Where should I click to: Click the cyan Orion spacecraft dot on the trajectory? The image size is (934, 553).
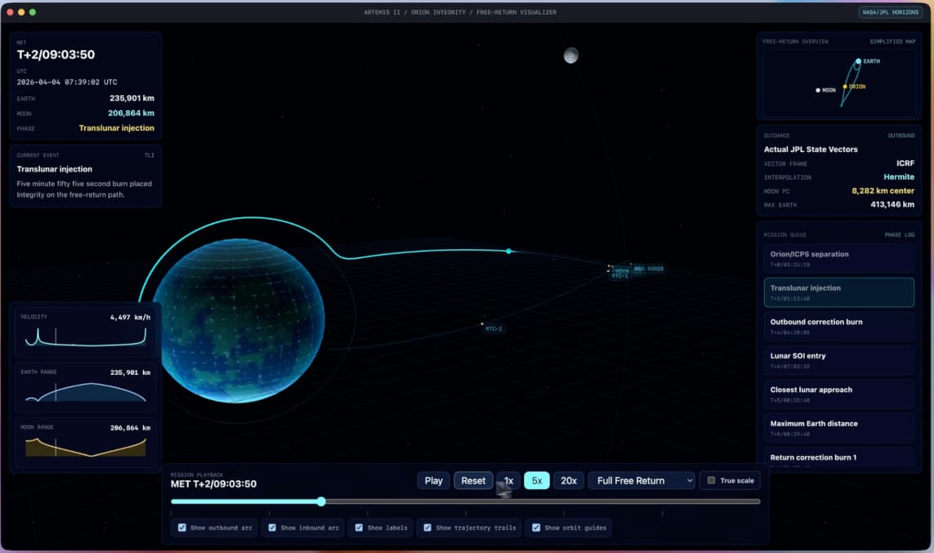(508, 252)
